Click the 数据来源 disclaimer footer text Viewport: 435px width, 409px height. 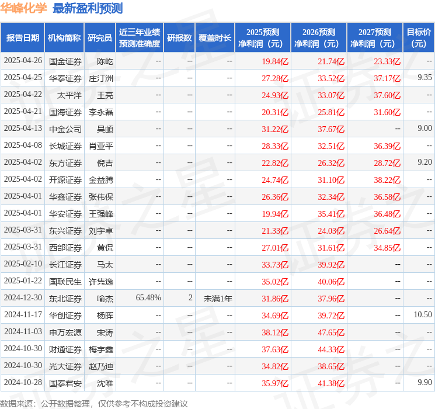coord(94,403)
